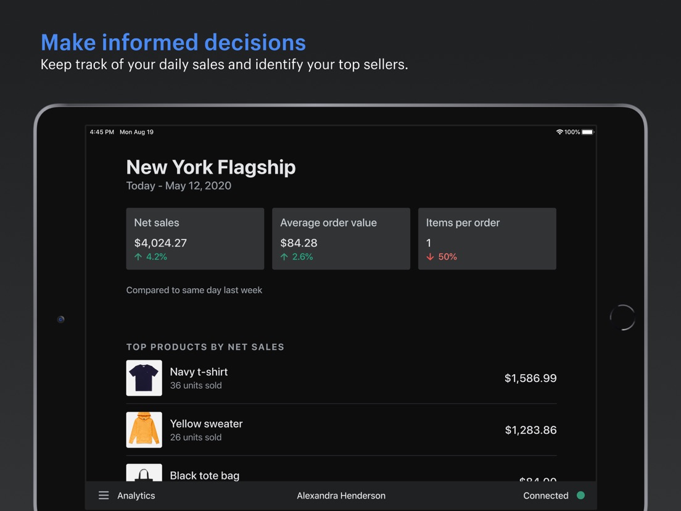The height and width of the screenshot is (511, 681).
Task: Click the New York Flagship store name
Action: pos(211,167)
